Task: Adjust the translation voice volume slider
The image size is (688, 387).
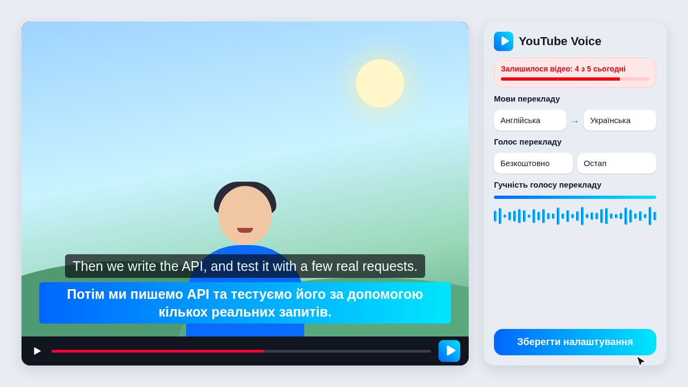Action: coord(575,197)
